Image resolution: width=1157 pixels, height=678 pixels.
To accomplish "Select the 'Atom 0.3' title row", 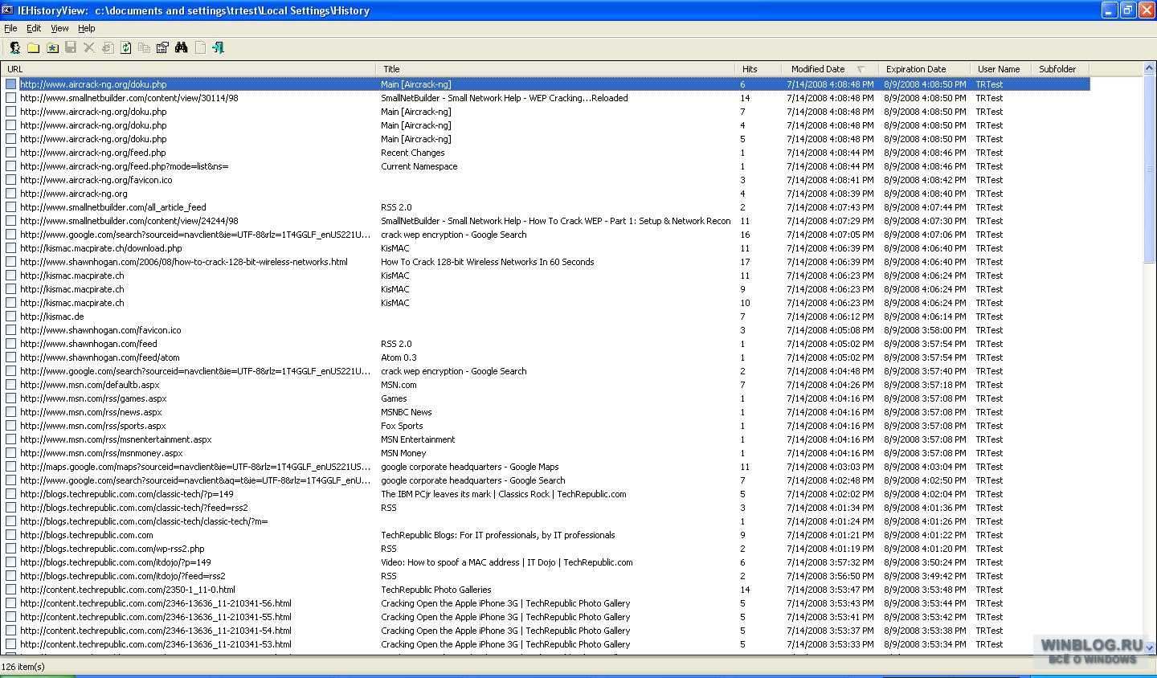I will coord(546,357).
